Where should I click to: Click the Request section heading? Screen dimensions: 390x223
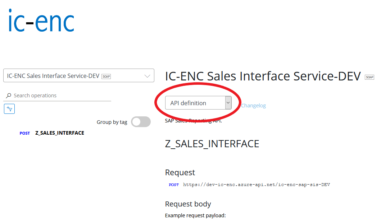pos(180,172)
